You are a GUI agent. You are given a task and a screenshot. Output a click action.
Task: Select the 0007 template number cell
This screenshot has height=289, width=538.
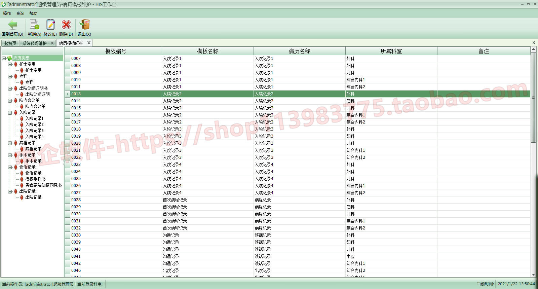point(116,59)
